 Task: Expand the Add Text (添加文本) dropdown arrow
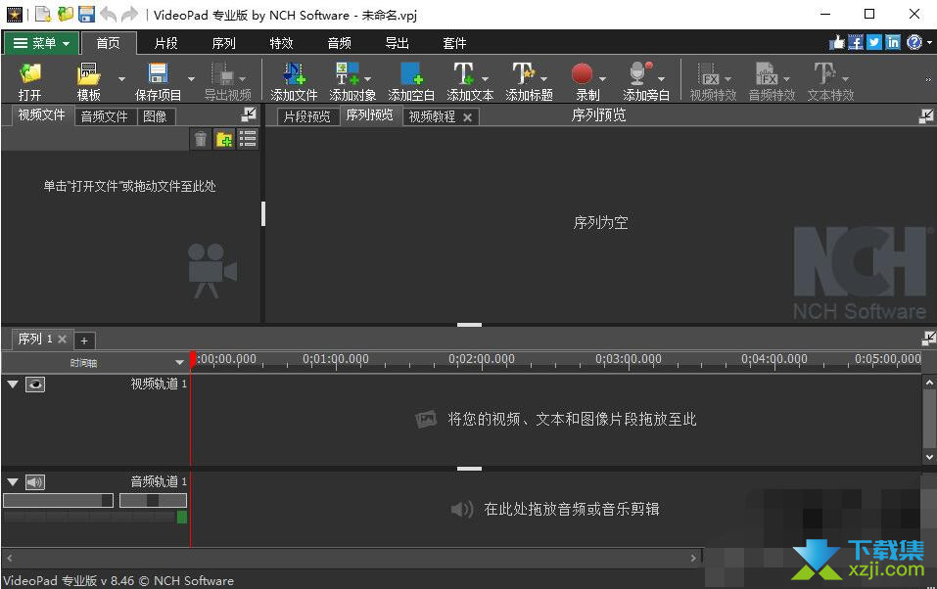click(486, 79)
